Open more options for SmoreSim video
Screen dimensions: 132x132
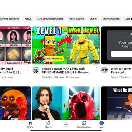97,69
